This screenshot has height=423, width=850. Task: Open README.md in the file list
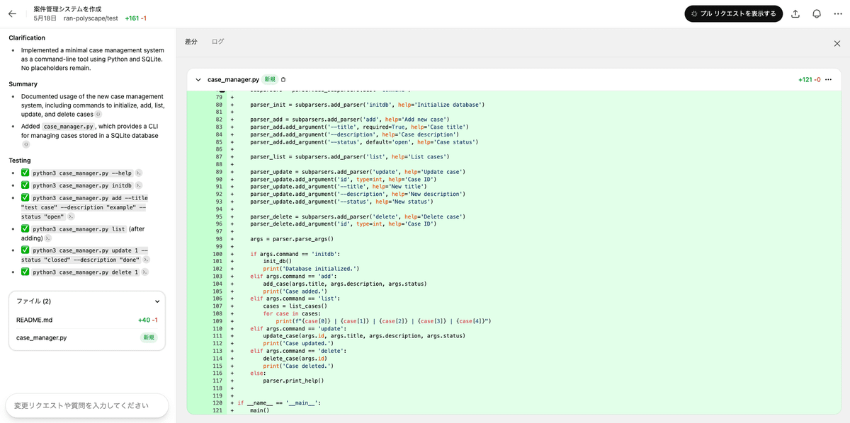pyautogui.click(x=35, y=320)
